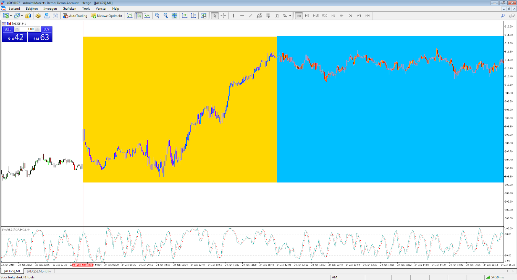
Task: Open the Bestand menu
Action: point(14,9)
